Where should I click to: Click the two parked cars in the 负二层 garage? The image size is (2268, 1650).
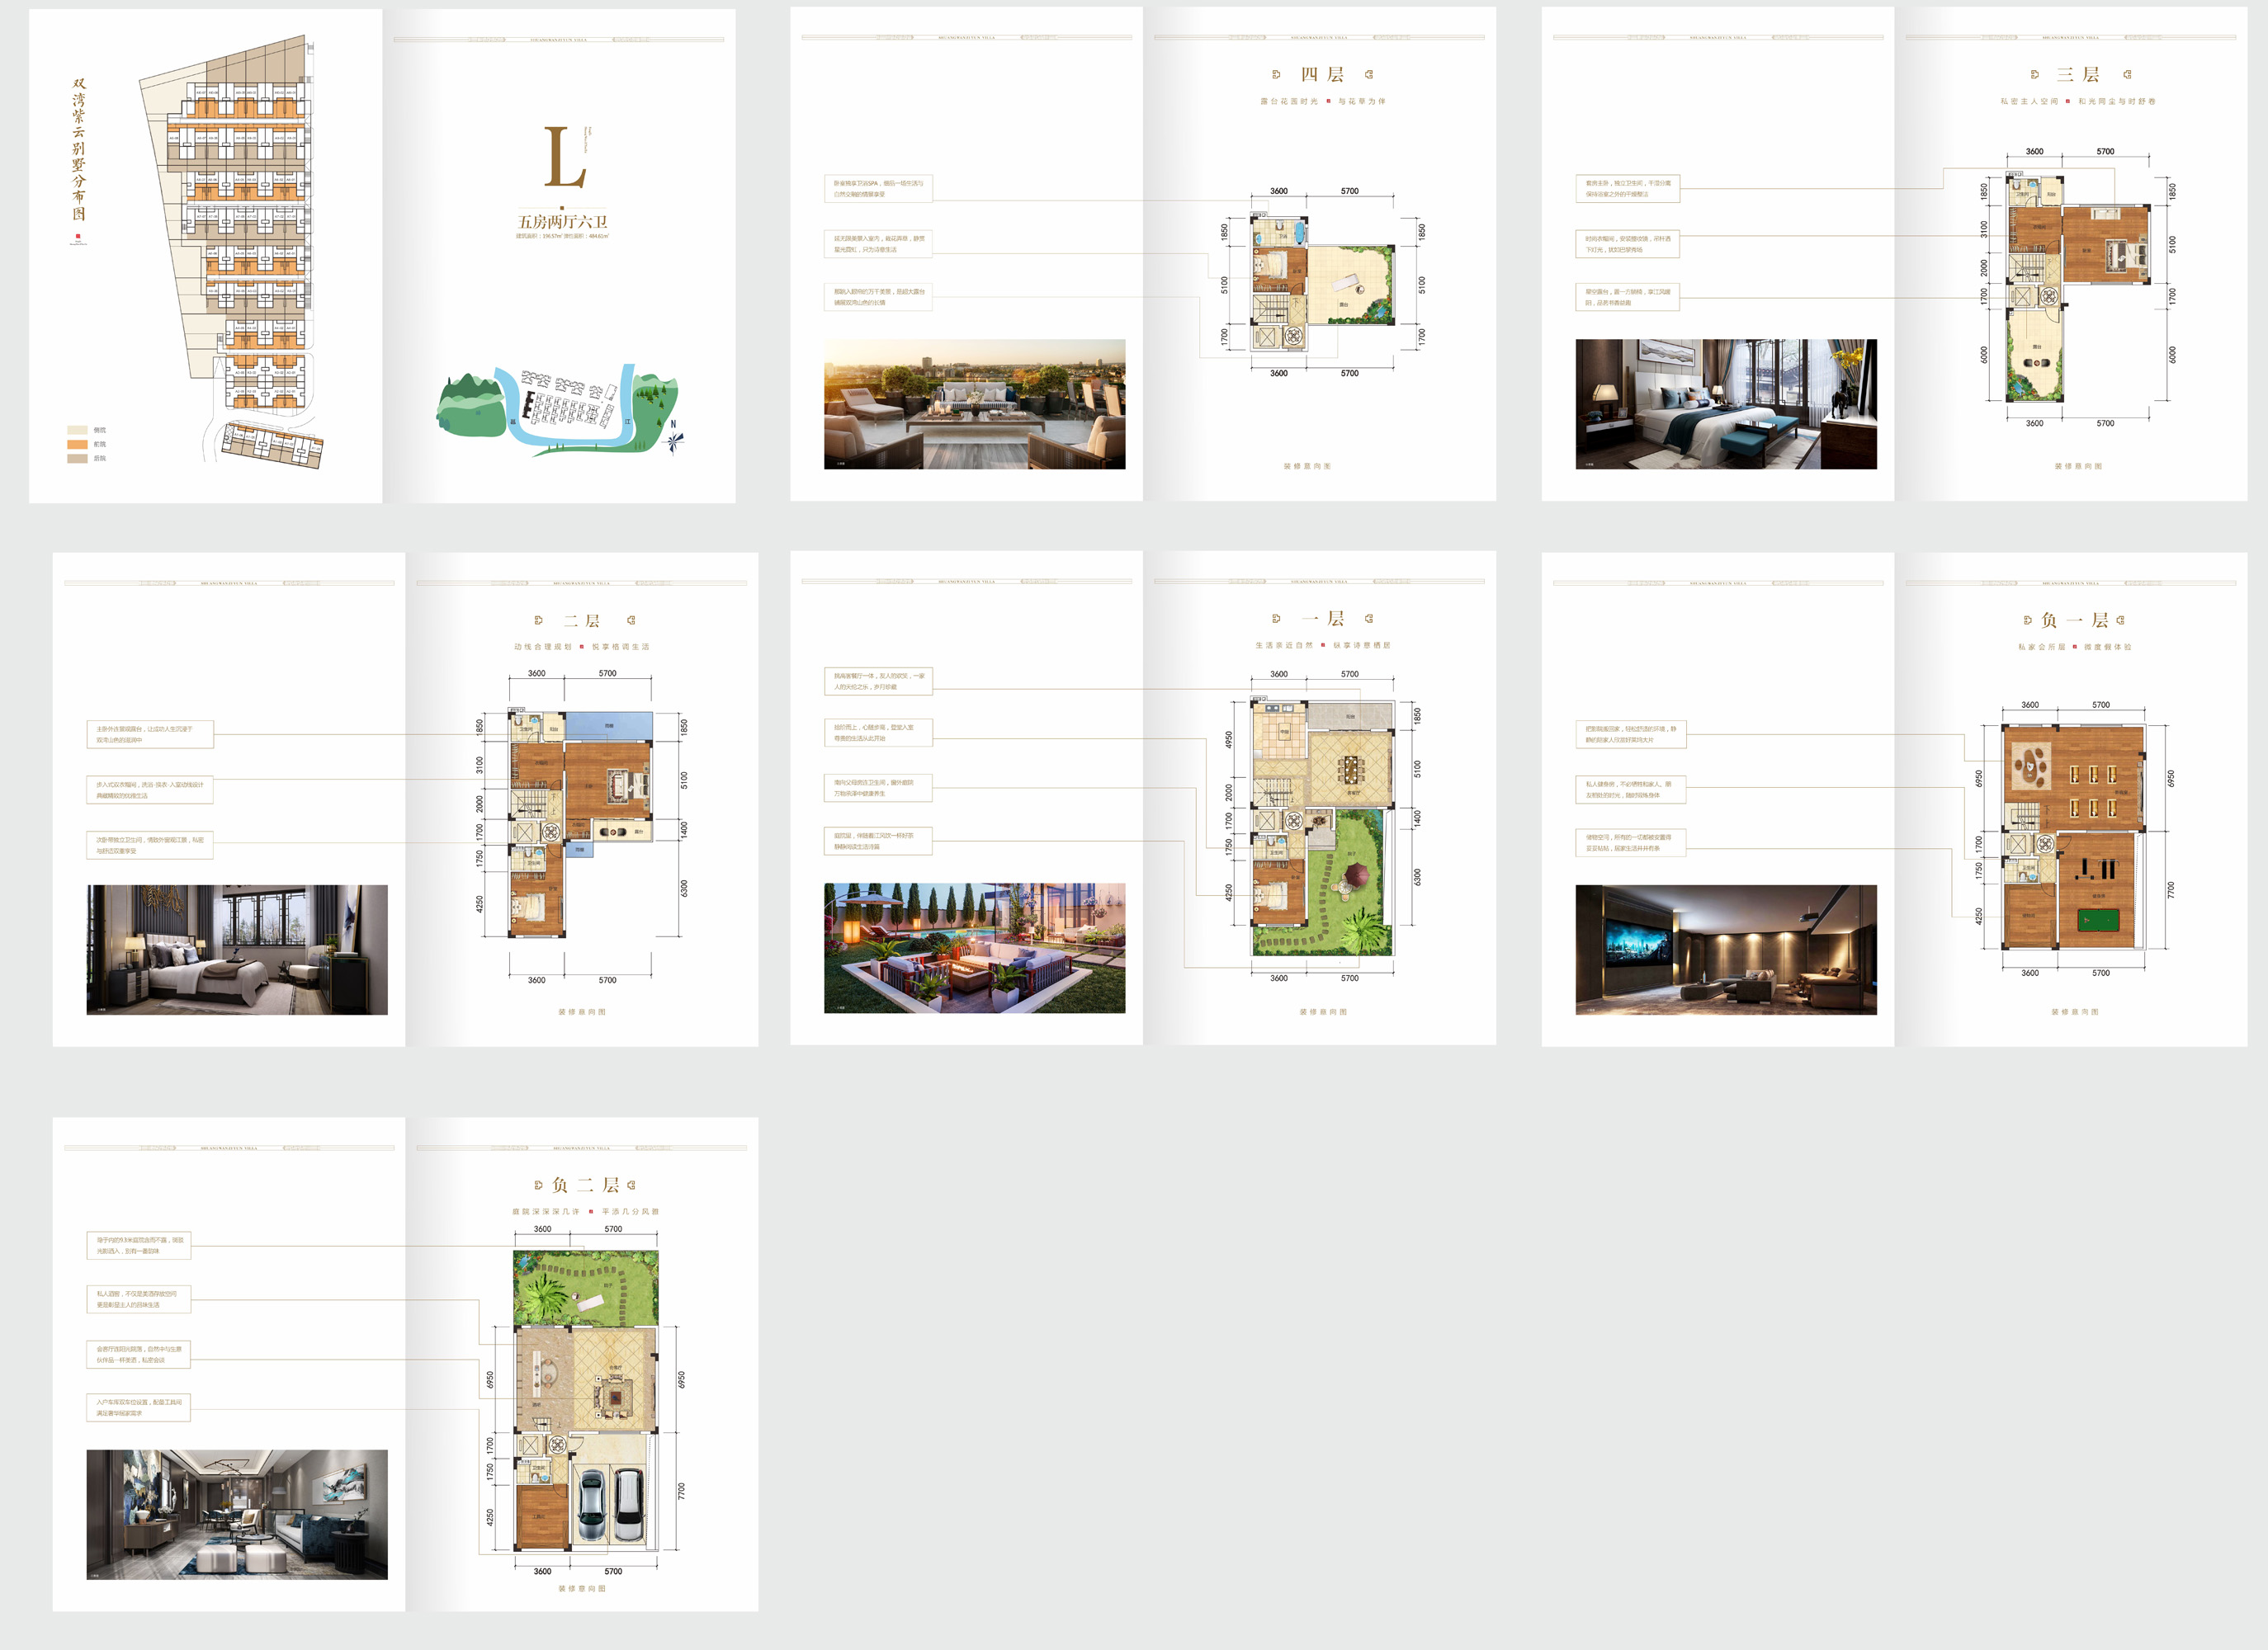[612, 1505]
